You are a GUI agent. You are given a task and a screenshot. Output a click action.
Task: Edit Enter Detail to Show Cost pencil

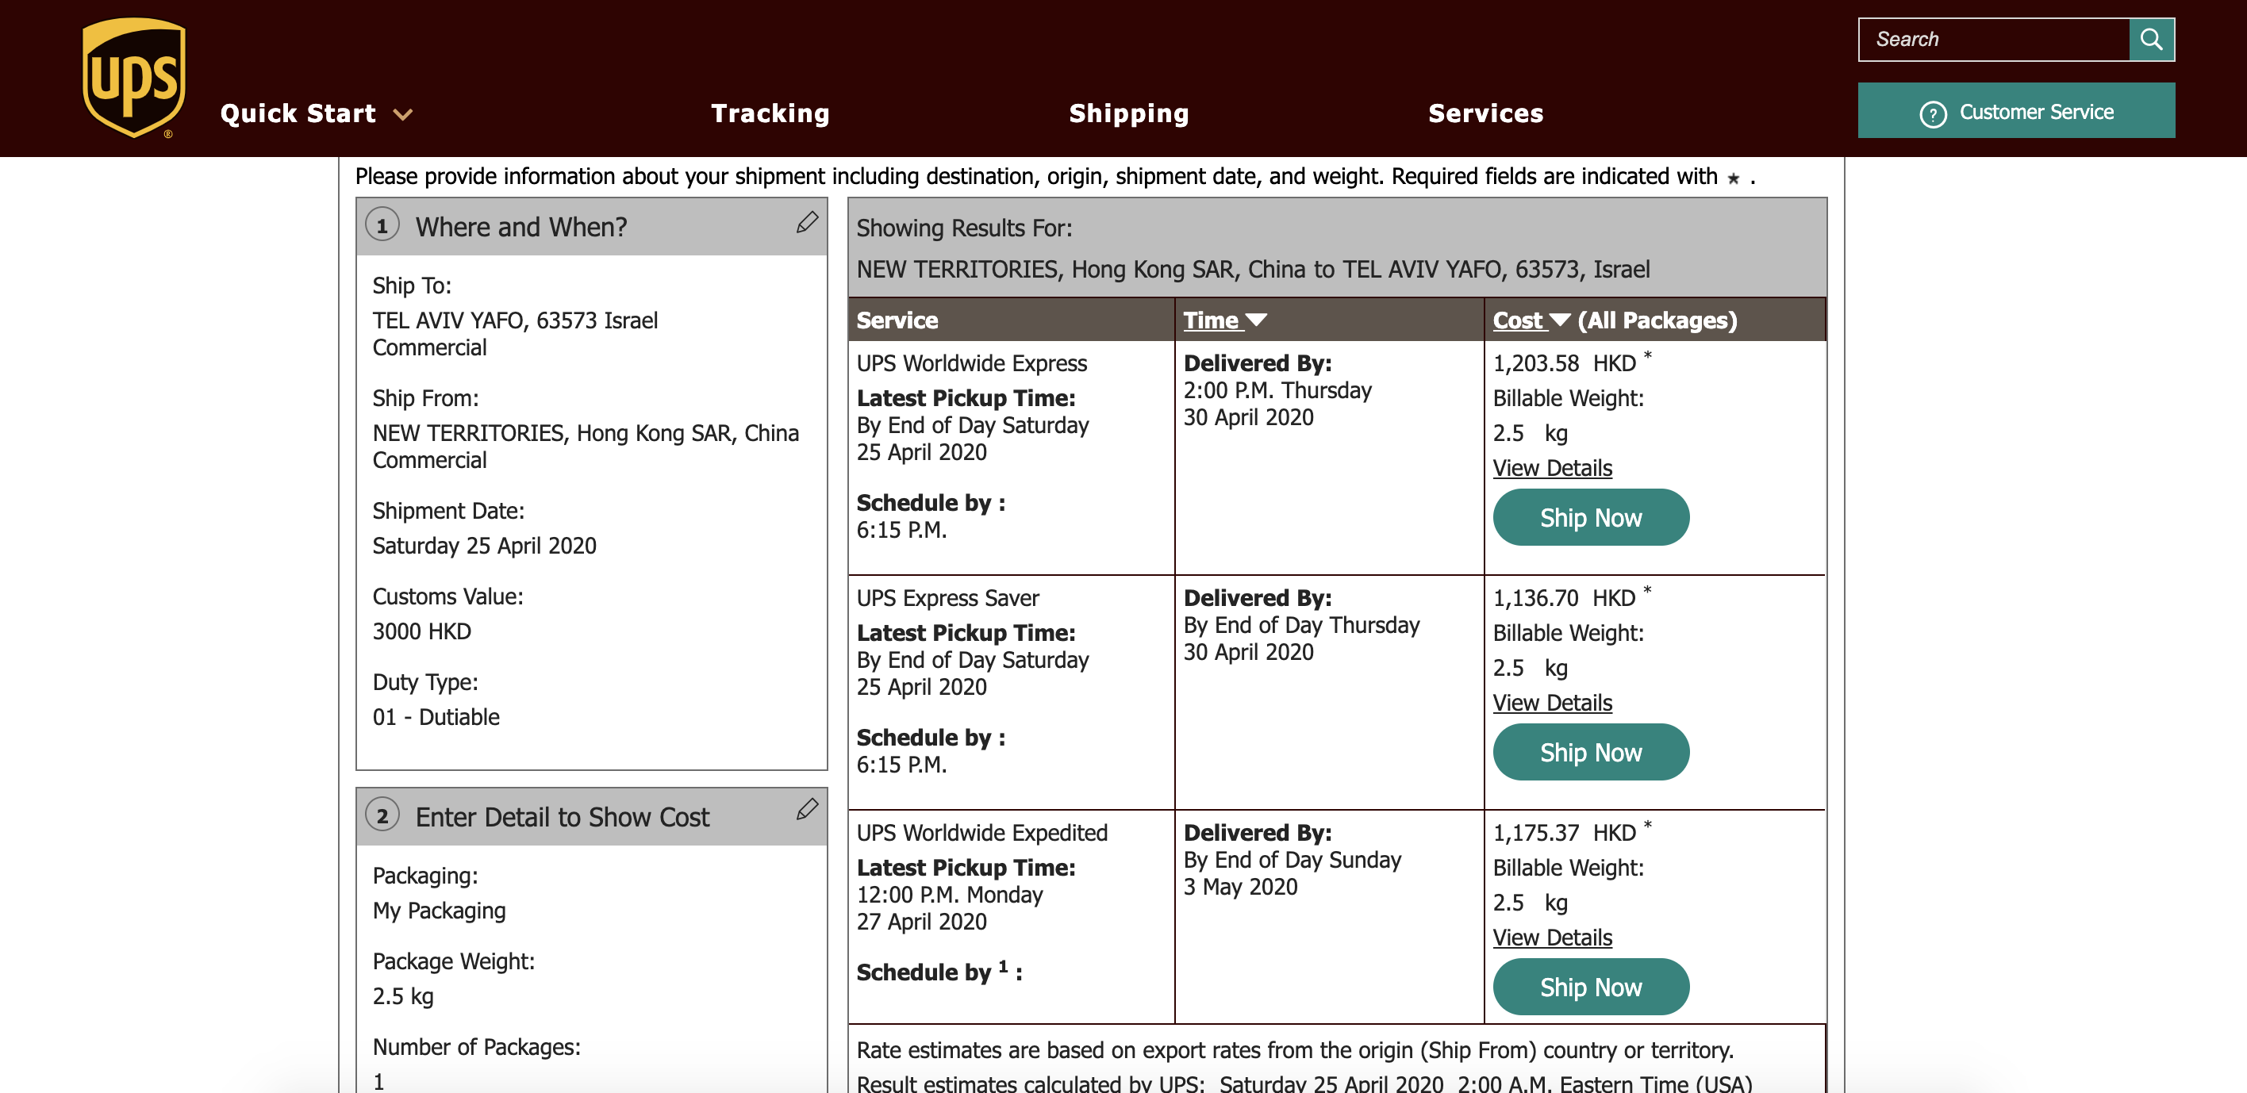(807, 810)
